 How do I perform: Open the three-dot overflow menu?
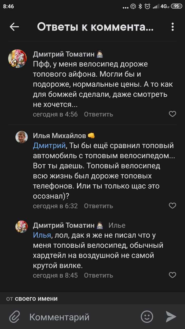click(x=172, y=27)
